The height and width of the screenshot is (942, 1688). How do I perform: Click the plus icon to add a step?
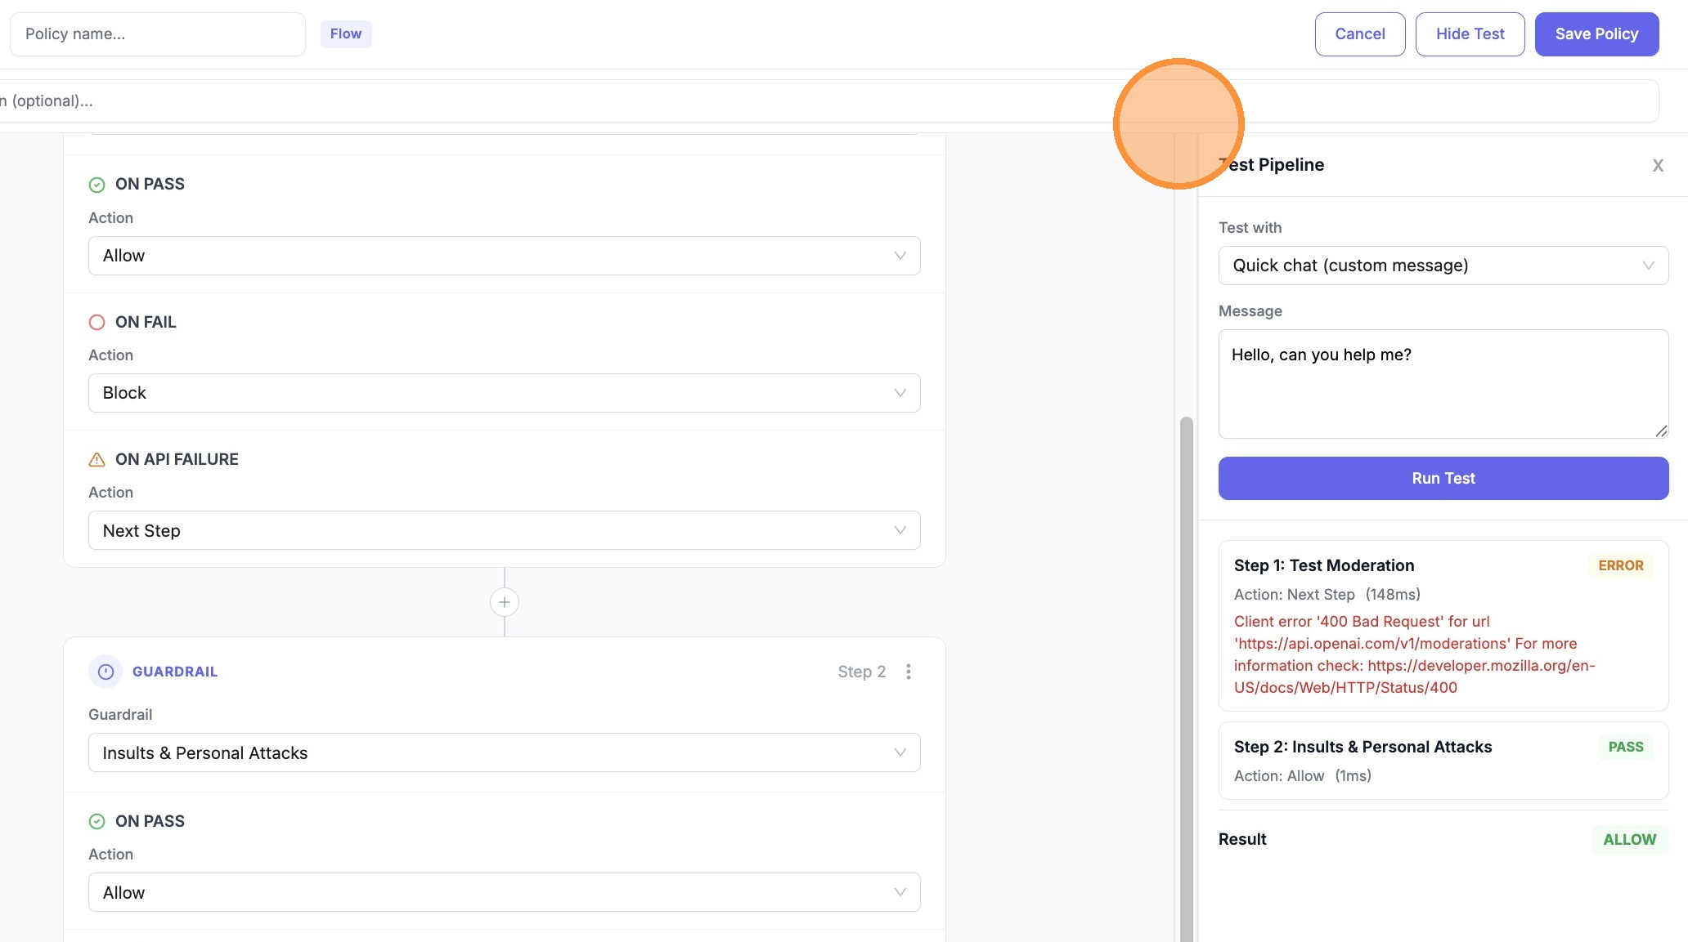504,601
